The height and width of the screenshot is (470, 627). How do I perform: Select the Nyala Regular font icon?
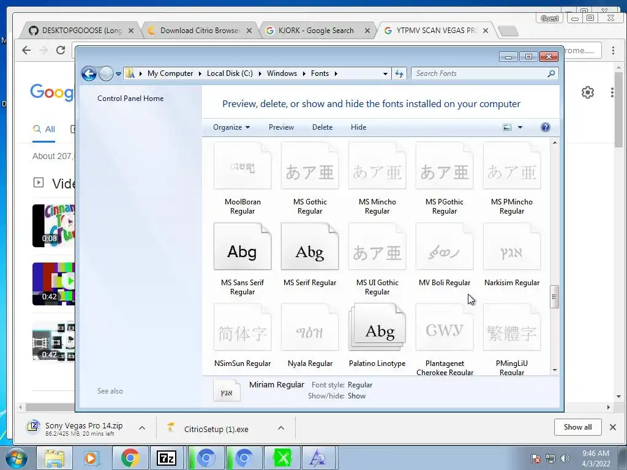click(310, 327)
